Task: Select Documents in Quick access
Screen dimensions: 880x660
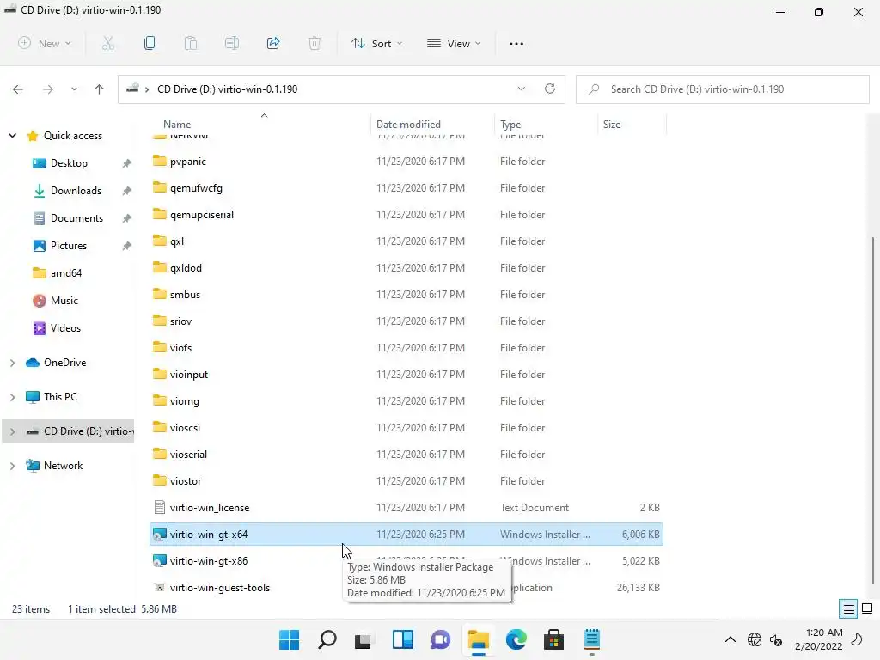Action: coord(76,218)
